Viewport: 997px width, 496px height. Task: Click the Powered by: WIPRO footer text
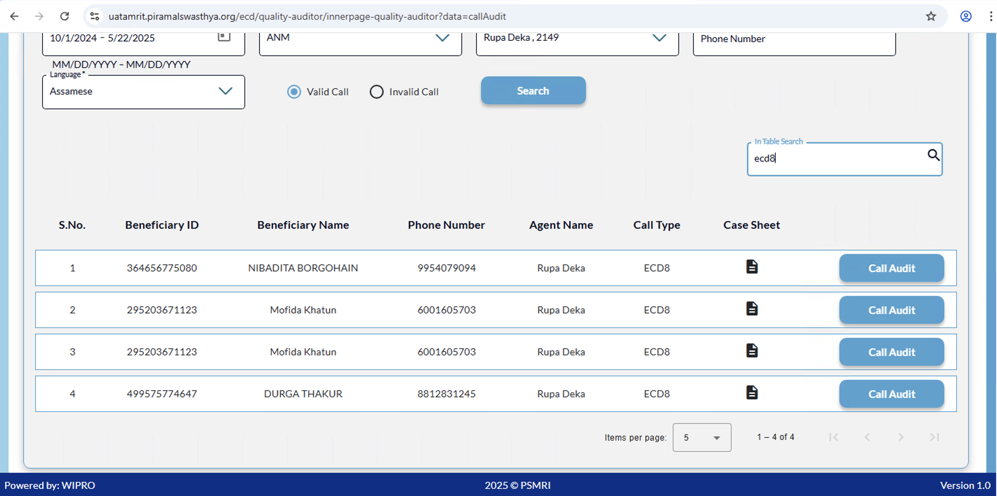click(50, 485)
